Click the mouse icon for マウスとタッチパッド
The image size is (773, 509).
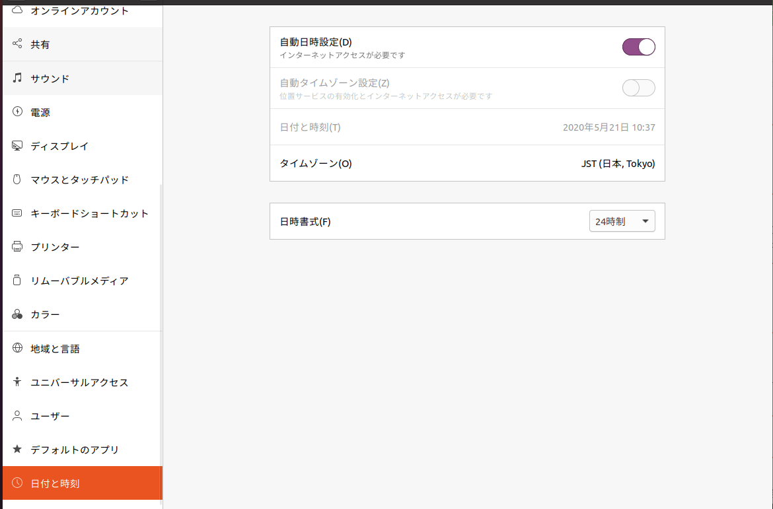tap(17, 179)
